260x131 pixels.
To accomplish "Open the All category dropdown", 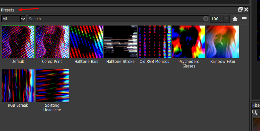I will (x=14, y=19).
